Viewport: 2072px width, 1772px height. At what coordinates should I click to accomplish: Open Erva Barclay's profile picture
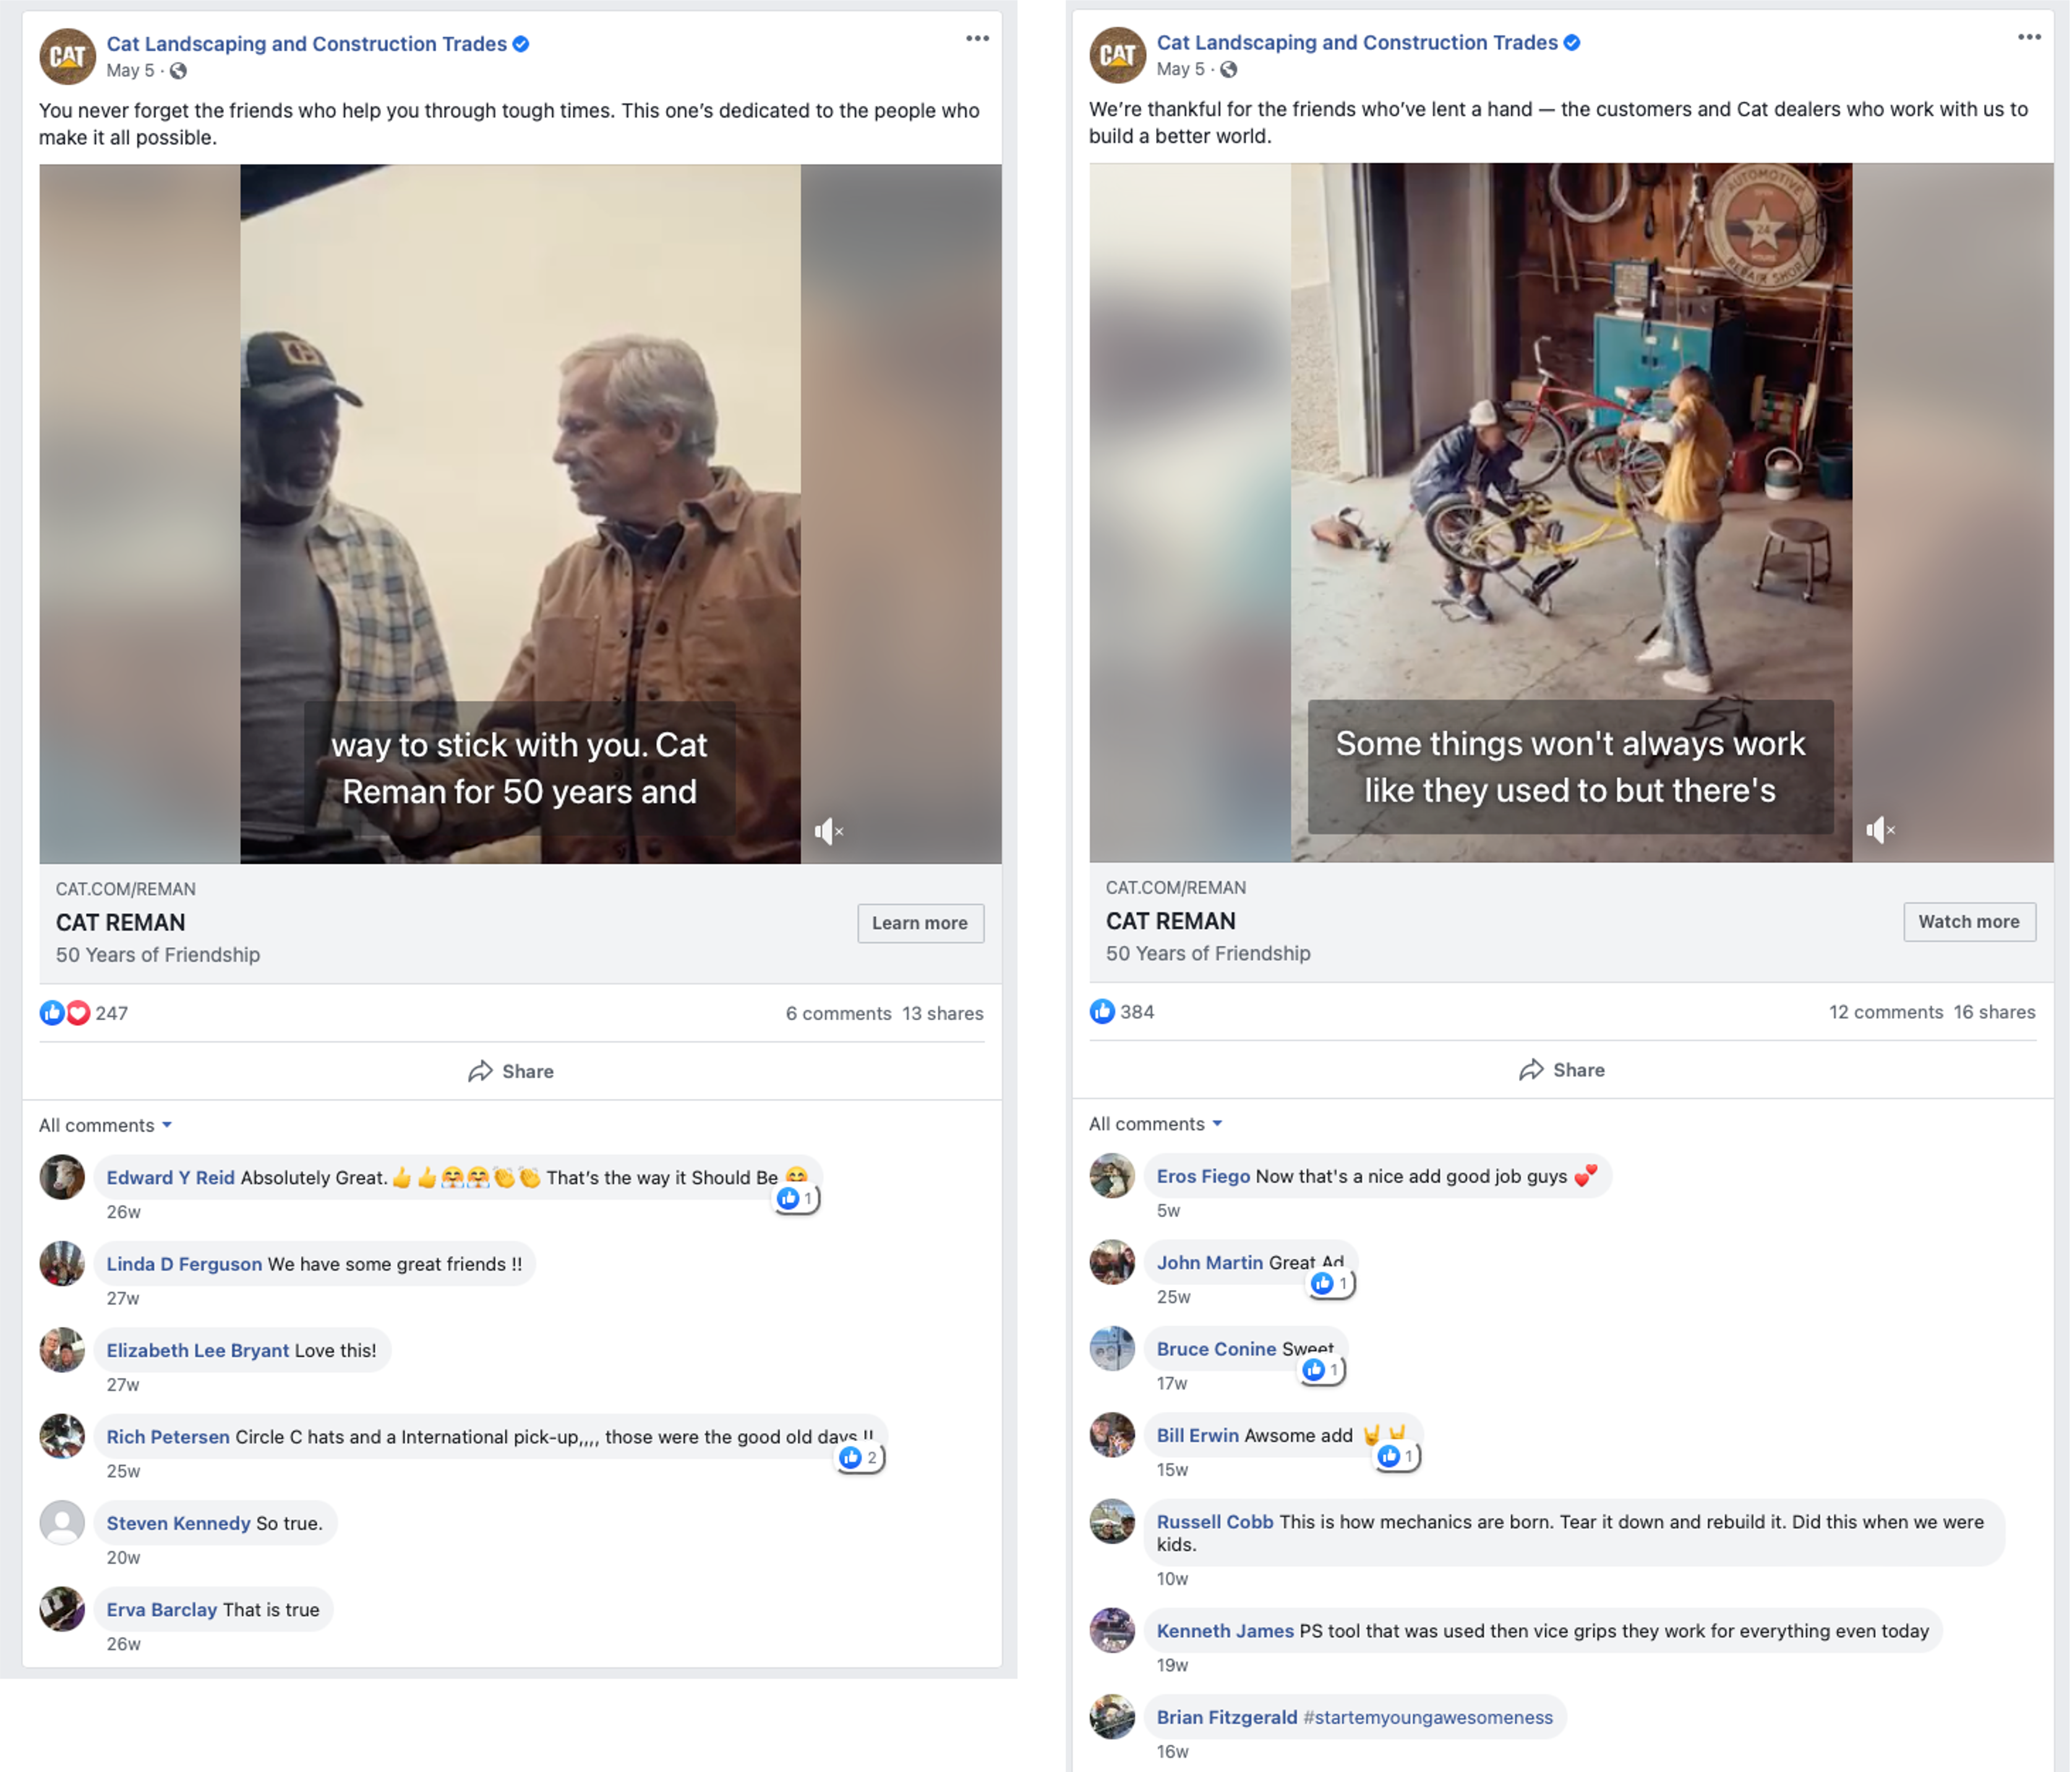(62, 1610)
